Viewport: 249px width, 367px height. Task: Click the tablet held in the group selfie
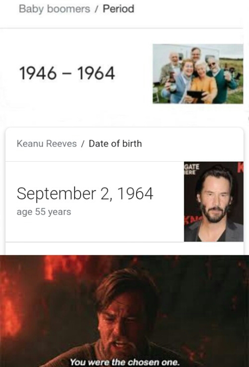point(195,95)
